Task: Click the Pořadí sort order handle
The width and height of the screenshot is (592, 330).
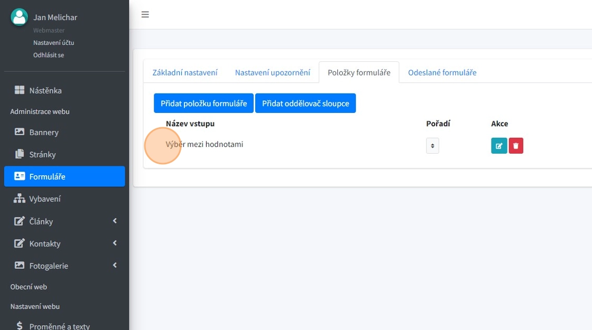Action: pyautogui.click(x=432, y=146)
